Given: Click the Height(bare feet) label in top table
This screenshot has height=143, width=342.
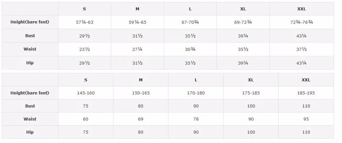Looking at the screenshot, I should coord(30,22).
